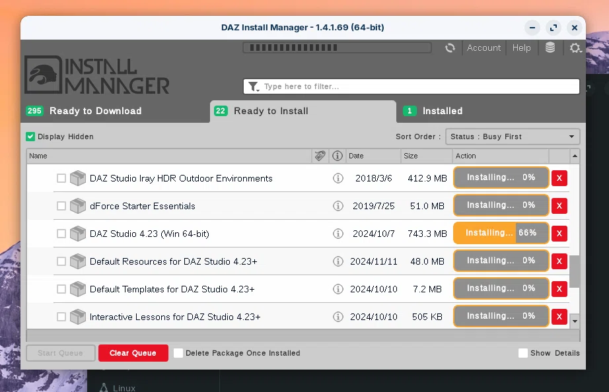This screenshot has height=392, width=609.
Task: Open the Account menu
Action: coord(484,48)
